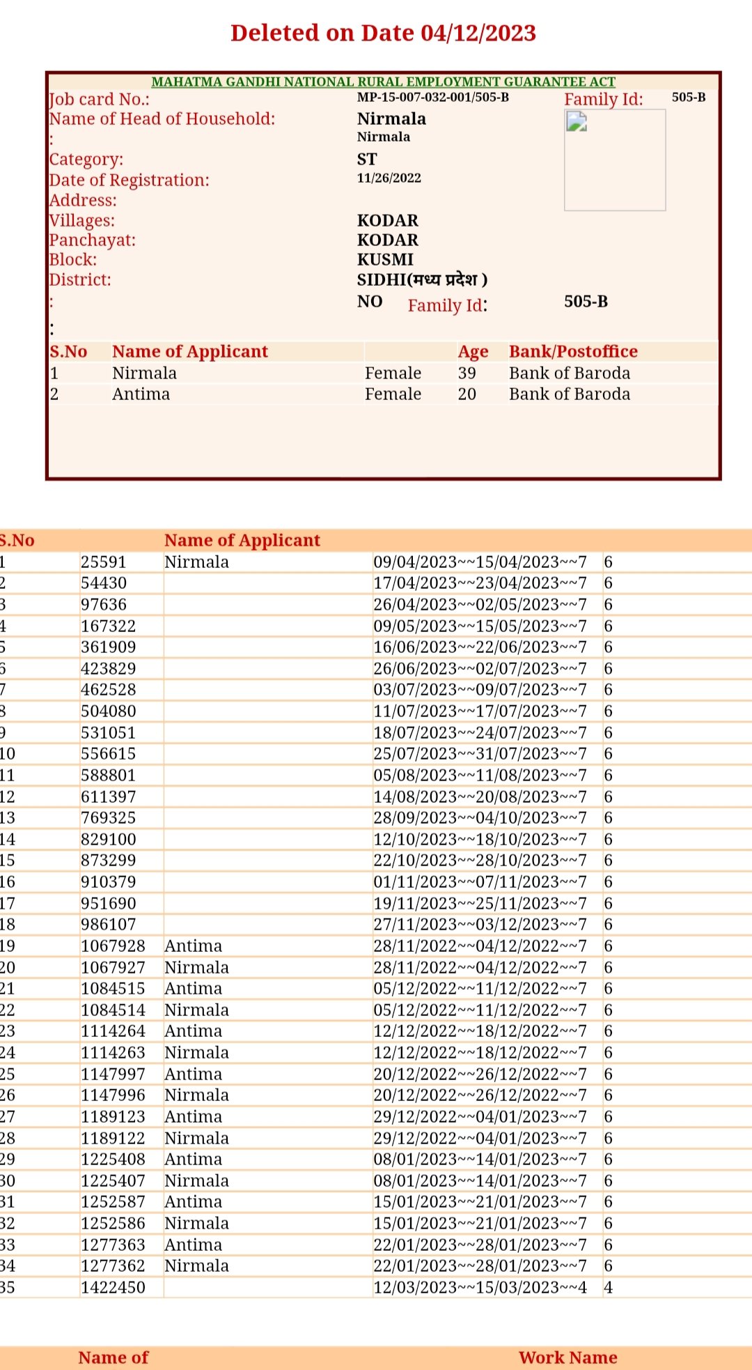This screenshot has width=752, height=1370.
Task: Click the Mahatma Gandhi NREGA Act title link
Action: (x=383, y=82)
